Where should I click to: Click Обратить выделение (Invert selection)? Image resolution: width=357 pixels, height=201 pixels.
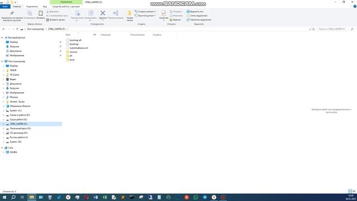(x=199, y=20)
